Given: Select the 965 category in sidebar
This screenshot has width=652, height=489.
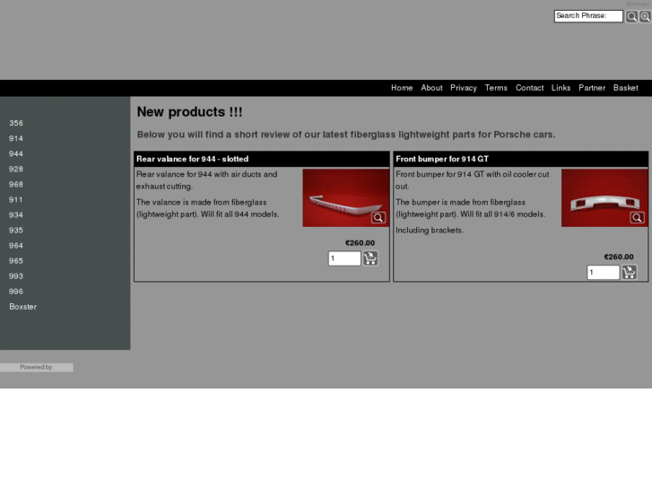Looking at the screenshot, I should (16, 261).
